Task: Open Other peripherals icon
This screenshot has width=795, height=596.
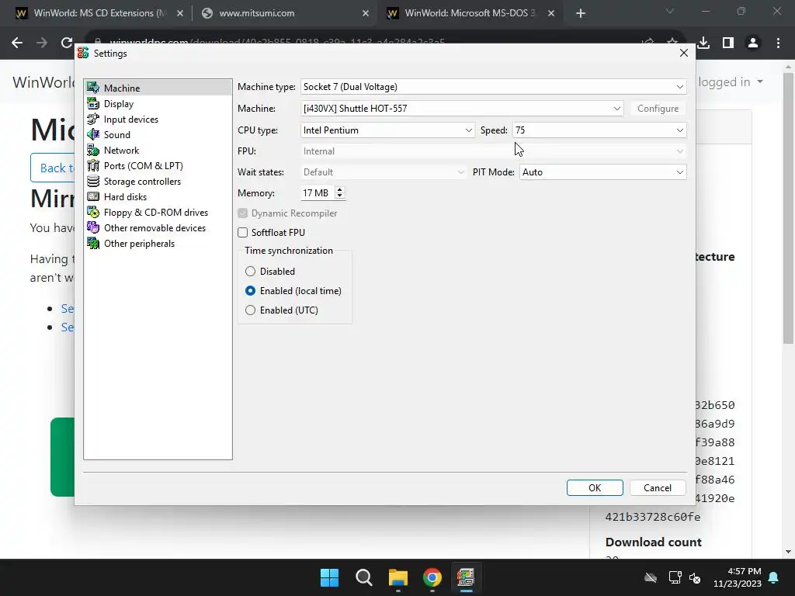Action: click(x=93, y=243)
